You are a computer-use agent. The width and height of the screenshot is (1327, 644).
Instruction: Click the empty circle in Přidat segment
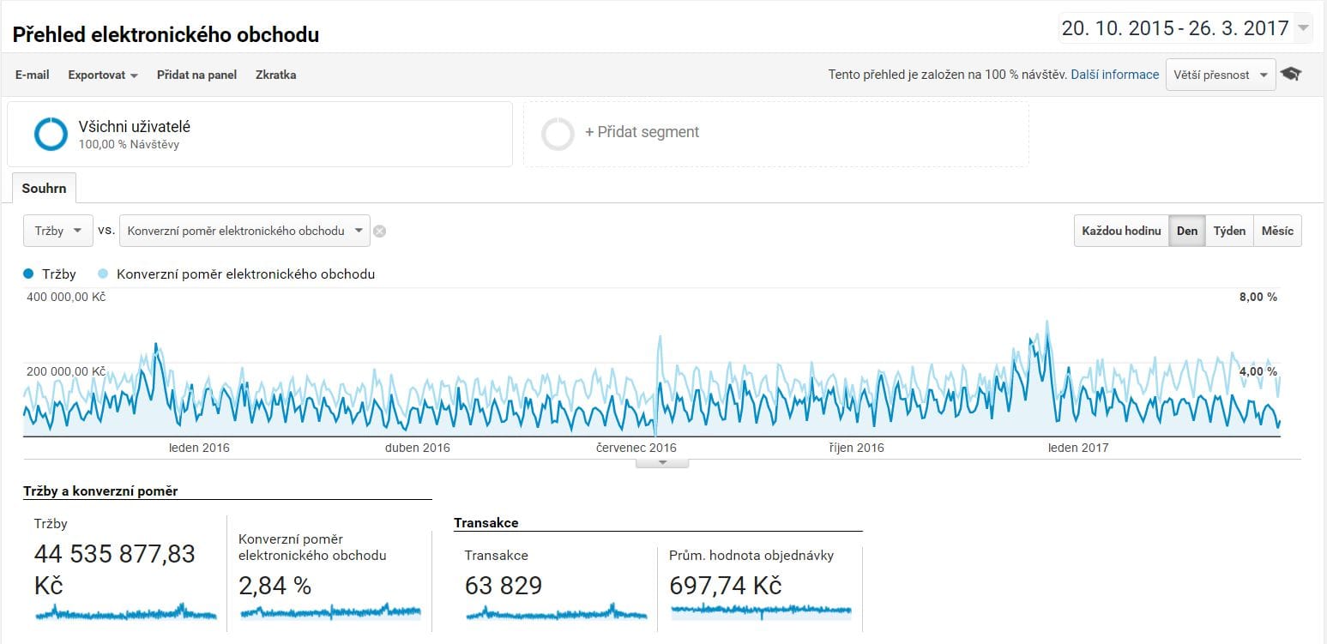[558, 134]
